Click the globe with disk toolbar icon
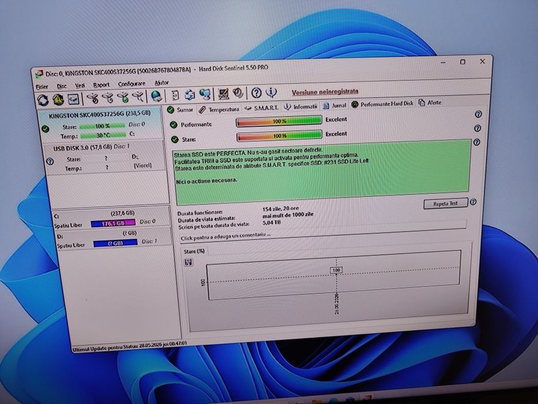 [x=156, y=96]
